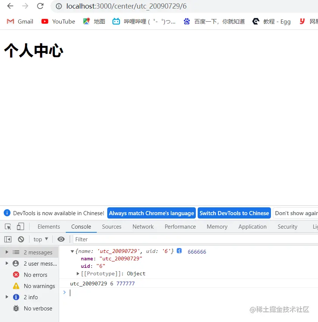Open the 哔哩哔哩 bookmark

[x=144, y=21]
